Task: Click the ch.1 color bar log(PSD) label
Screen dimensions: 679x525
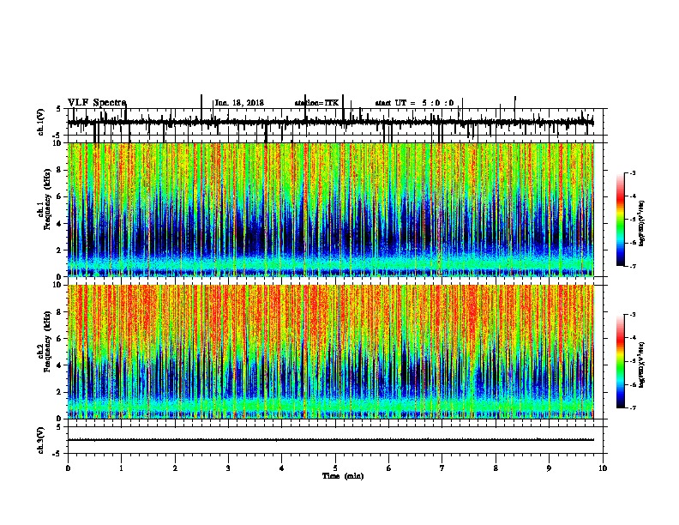Action: click(641, 224)
